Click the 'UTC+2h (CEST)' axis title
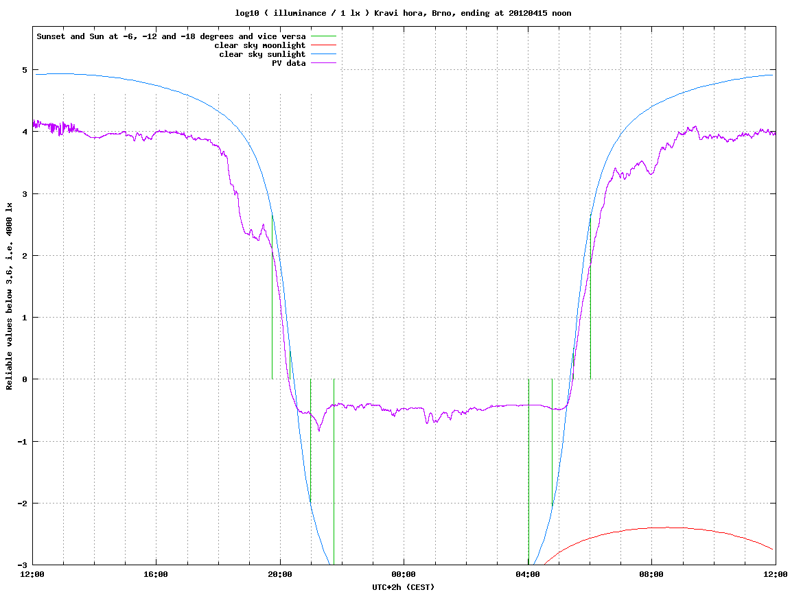 [403, 587]
